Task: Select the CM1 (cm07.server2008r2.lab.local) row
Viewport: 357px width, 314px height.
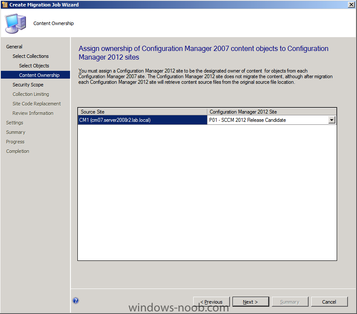Action: (x=143, y=120)
